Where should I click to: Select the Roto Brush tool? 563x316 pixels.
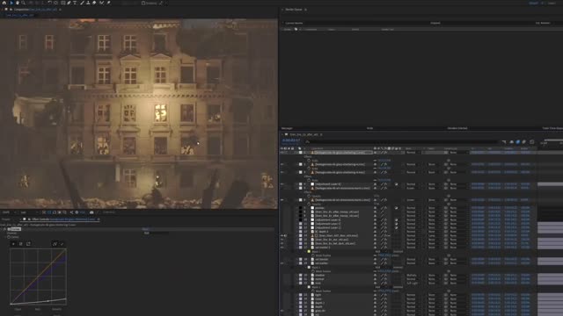[102, 3]
